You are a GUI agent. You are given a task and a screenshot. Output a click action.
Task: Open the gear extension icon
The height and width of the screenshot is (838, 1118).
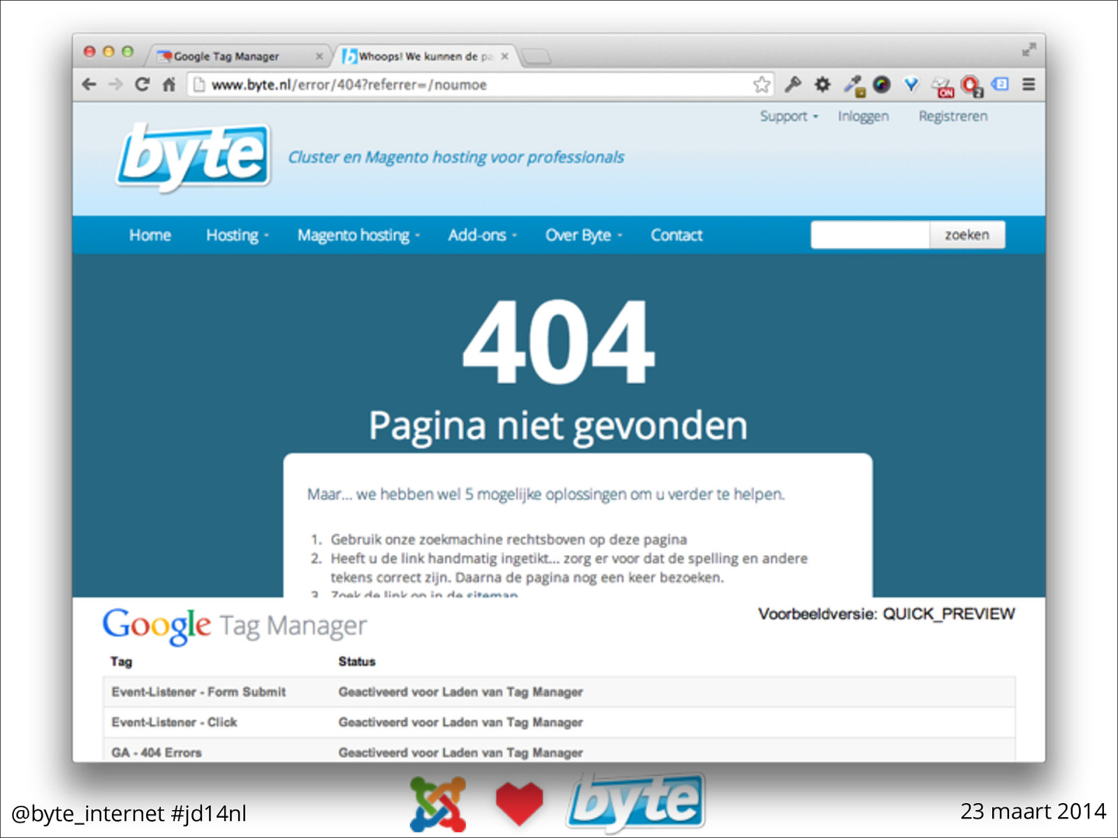click(x=822, y=84)
